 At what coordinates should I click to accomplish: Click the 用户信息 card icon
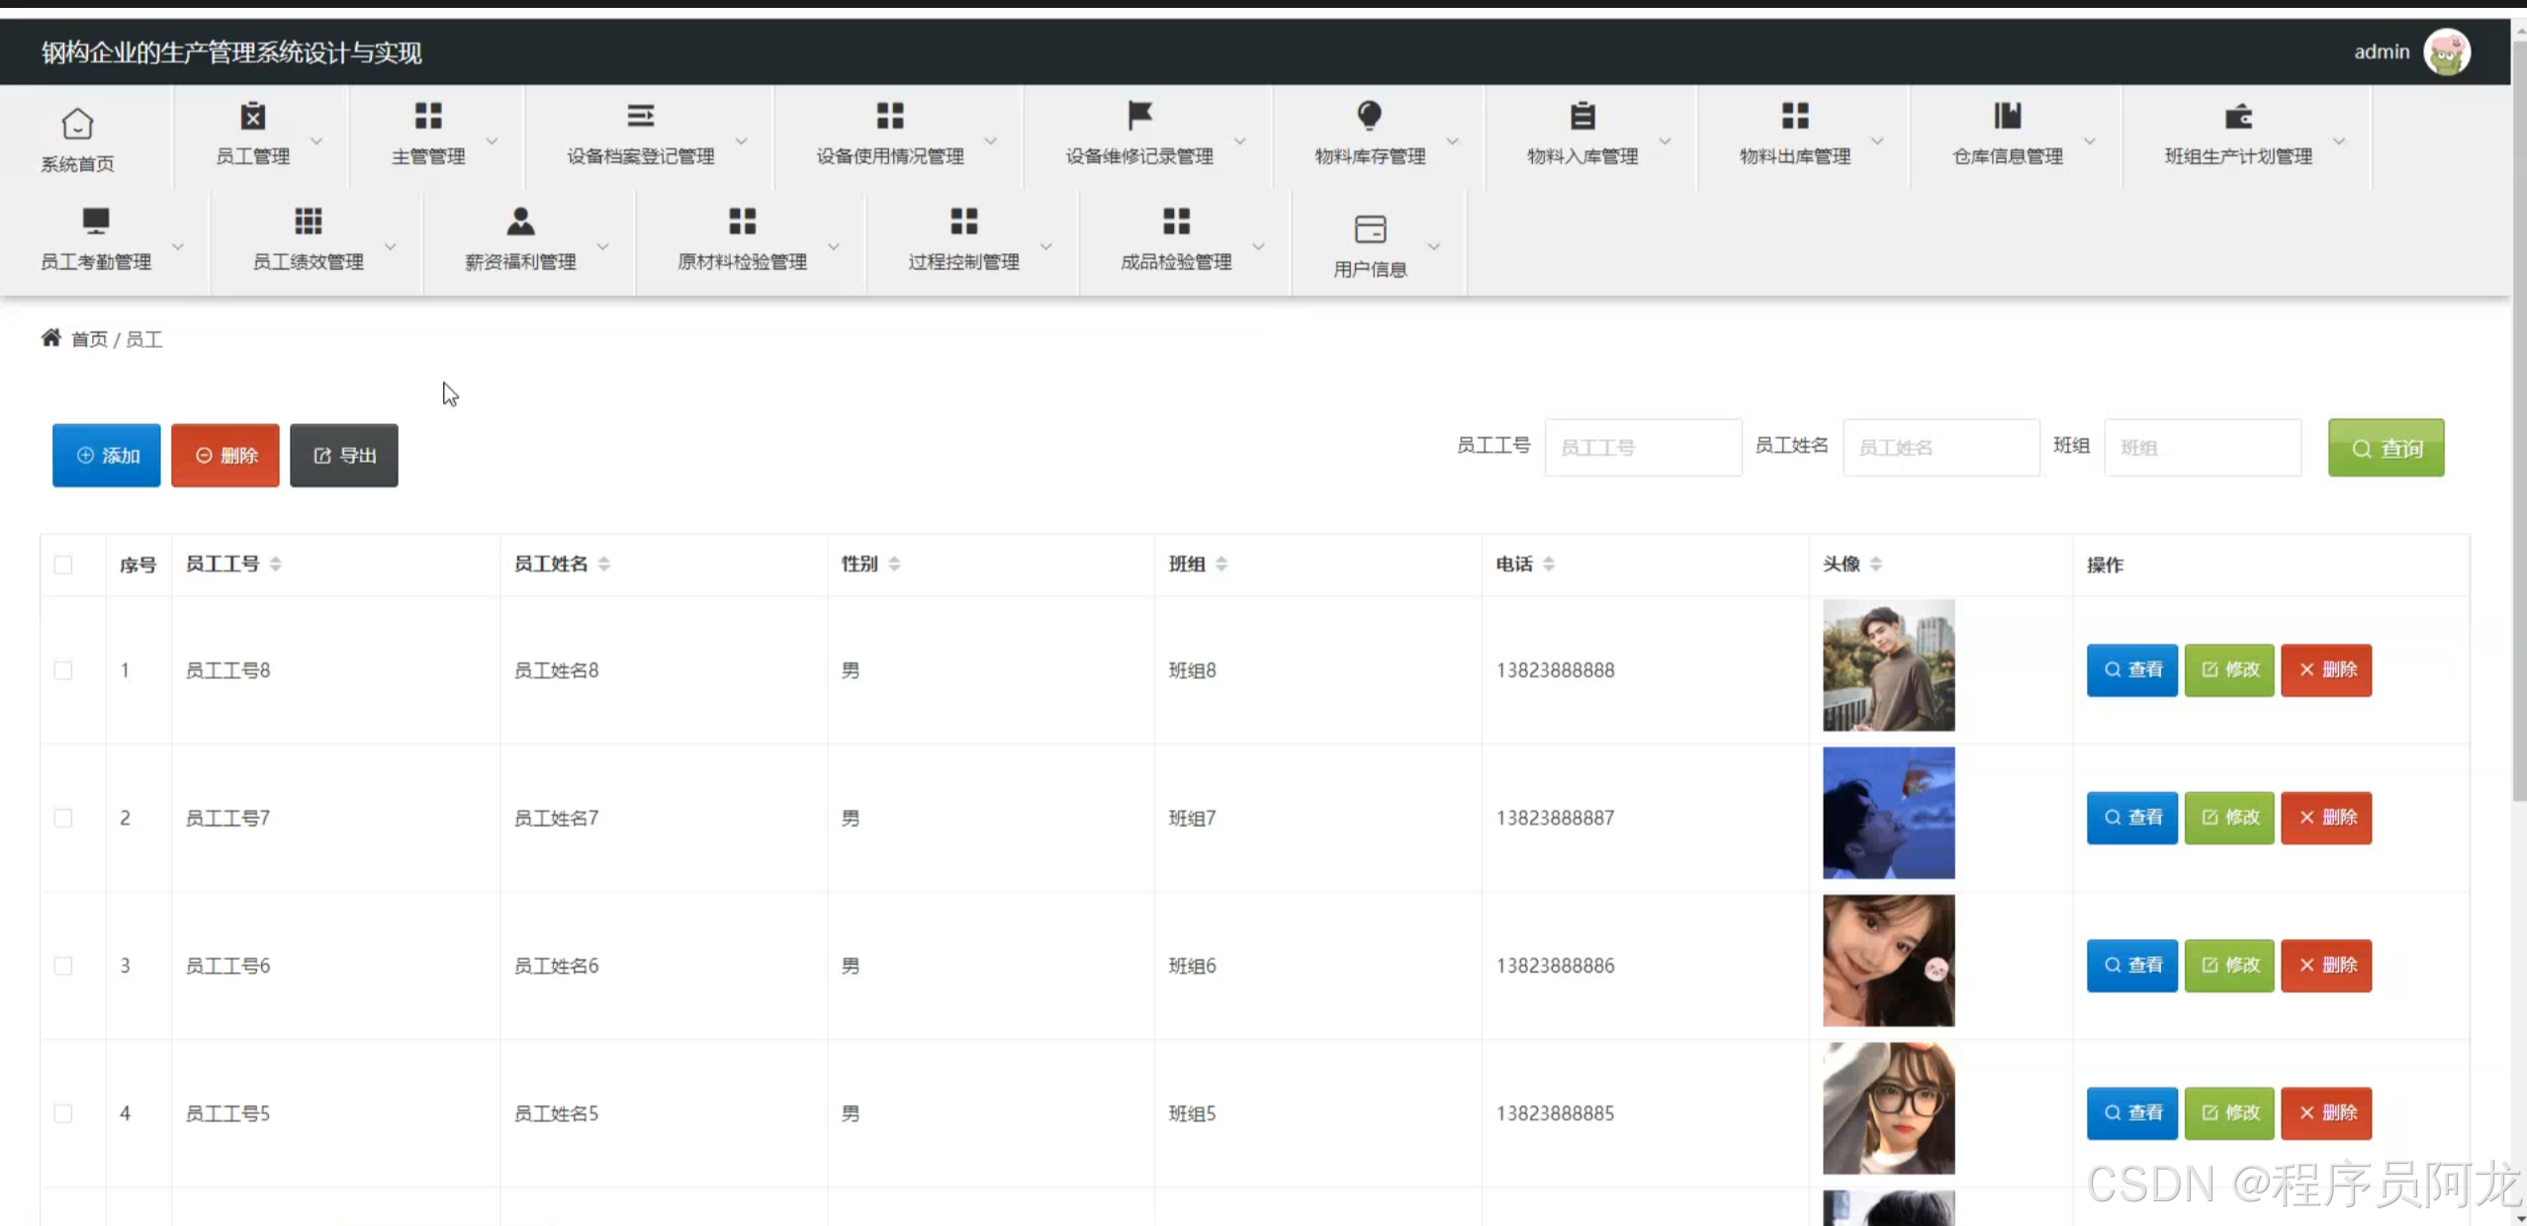tap(1370, 229)
